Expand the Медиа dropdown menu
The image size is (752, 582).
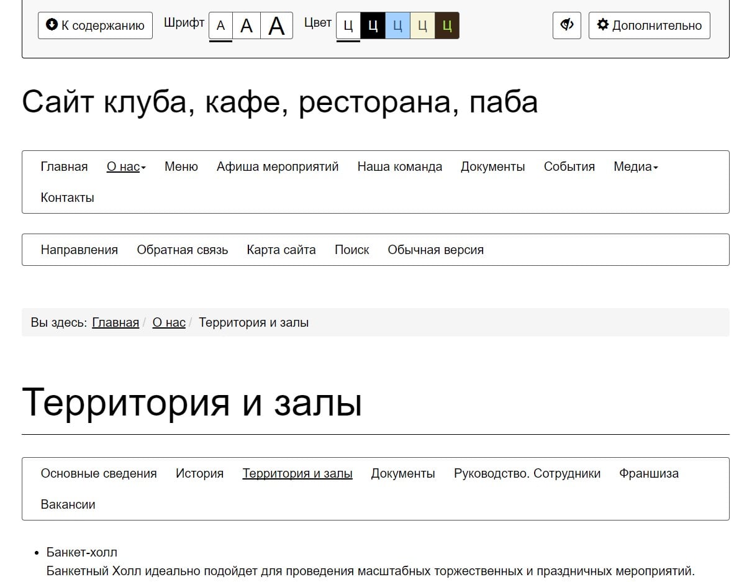pyautogui.click(x=635, y=166)
